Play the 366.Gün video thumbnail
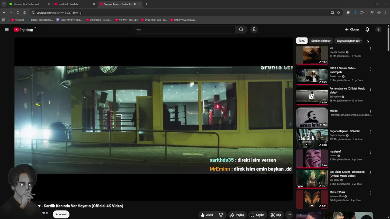This screenshot has width=390, height=219. 312,138
